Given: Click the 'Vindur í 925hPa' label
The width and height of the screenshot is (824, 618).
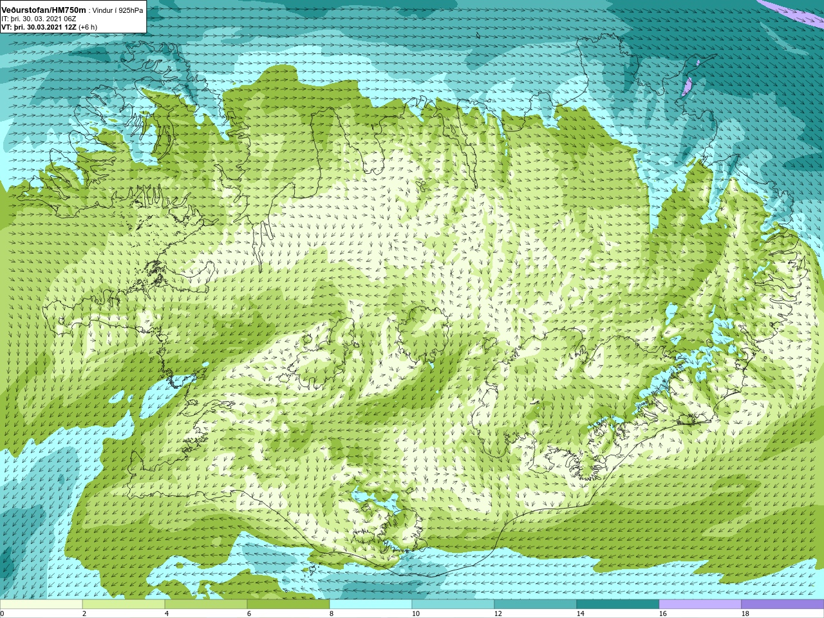Looking at the screenshot, I should point(118,11).
